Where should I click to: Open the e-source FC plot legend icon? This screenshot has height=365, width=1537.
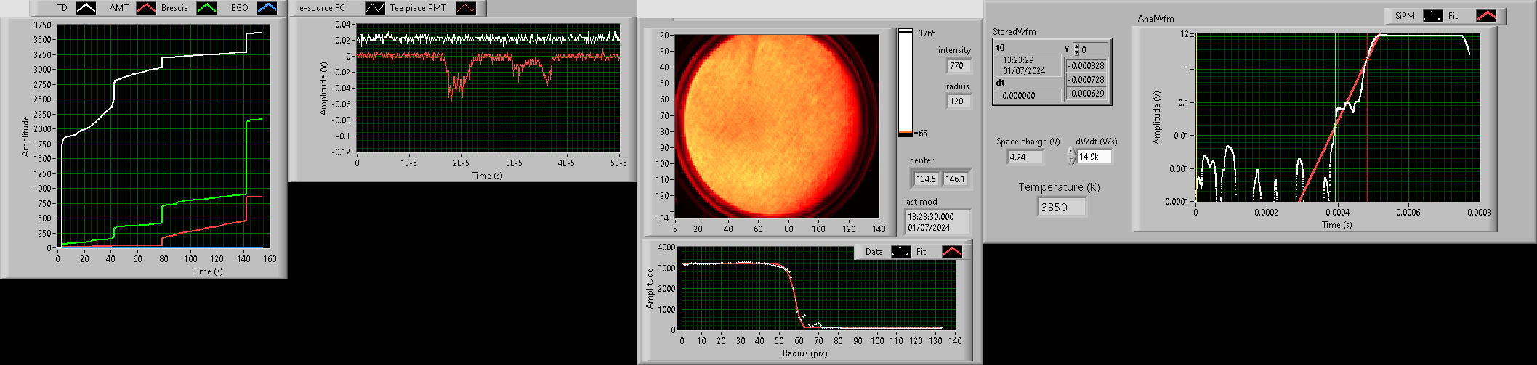tap(375, 8)
